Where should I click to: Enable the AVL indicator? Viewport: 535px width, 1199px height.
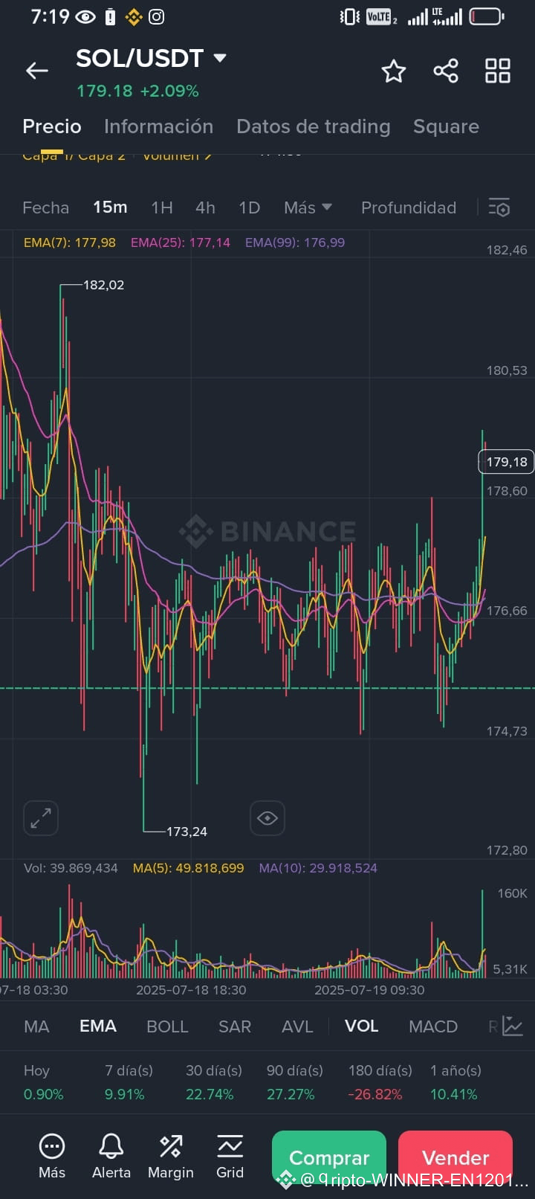pyautogui.click(x=297, y=1026)
